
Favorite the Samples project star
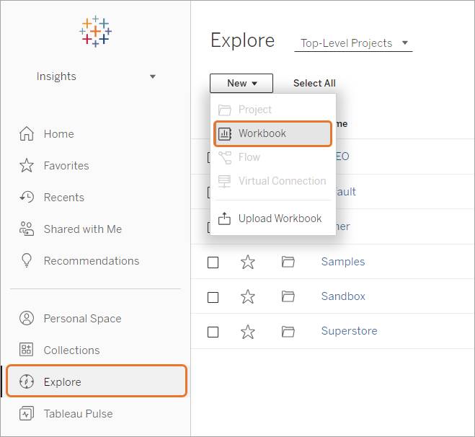(x=248, y=262)
